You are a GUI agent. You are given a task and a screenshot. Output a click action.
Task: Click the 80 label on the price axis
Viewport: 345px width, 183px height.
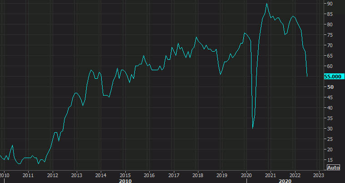330,24
